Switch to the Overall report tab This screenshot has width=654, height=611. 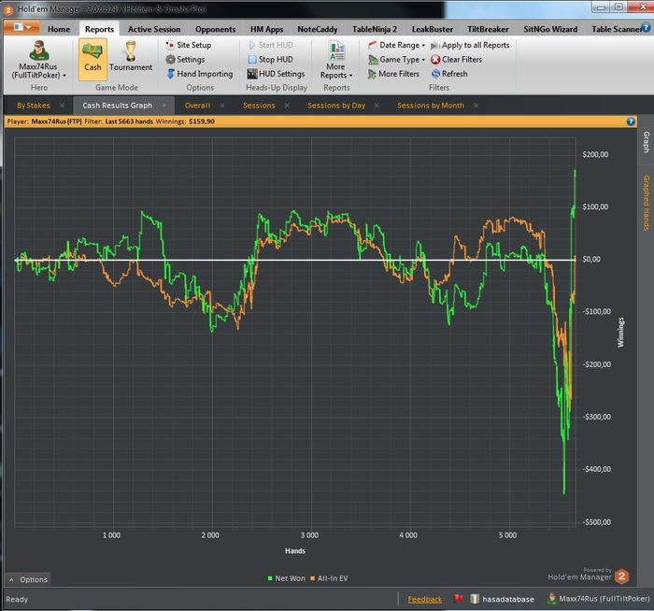click(x=197, y=106)
